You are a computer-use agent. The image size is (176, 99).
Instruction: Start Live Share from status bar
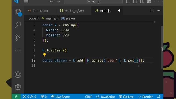61,97
